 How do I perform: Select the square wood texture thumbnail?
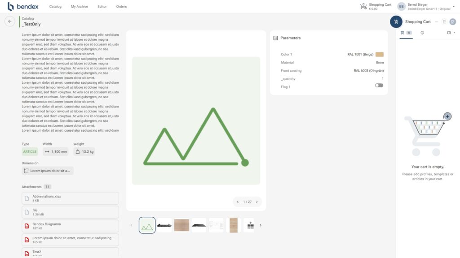click(181, 225)
